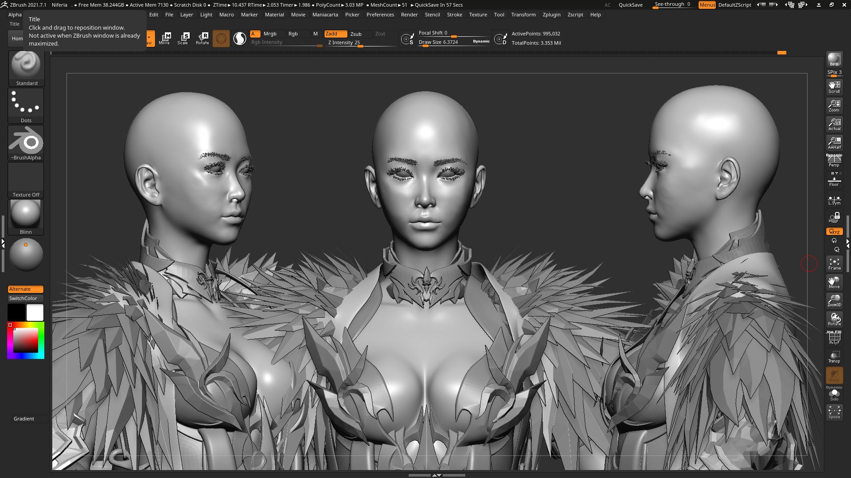
Task: Enable the Zsub mode button
Action: pos(360,34)
